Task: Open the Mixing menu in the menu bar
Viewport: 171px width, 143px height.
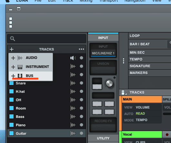Action: click(x=86, y=1)
